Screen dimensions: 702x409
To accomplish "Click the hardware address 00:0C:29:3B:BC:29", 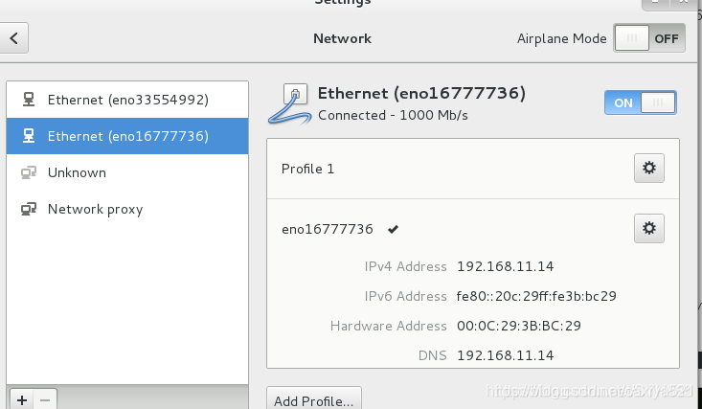I will click(519, 326).
